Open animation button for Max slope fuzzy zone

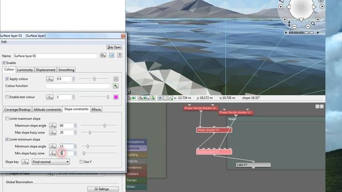(x=52, y=133)
